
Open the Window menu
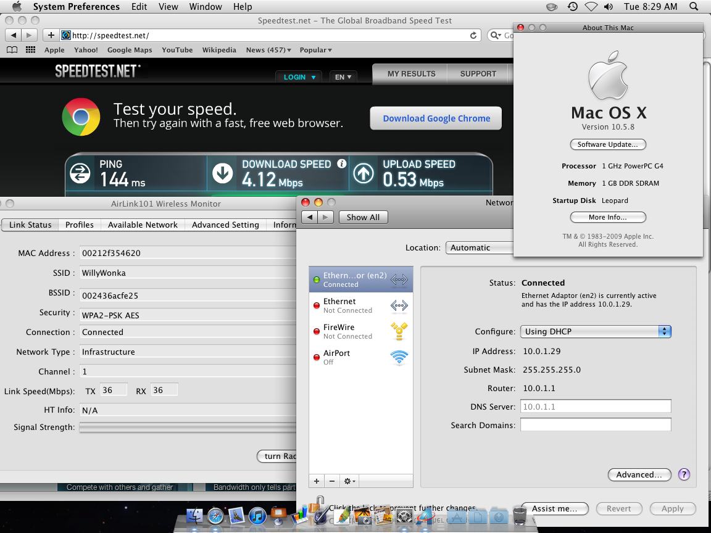coord(206,6)
